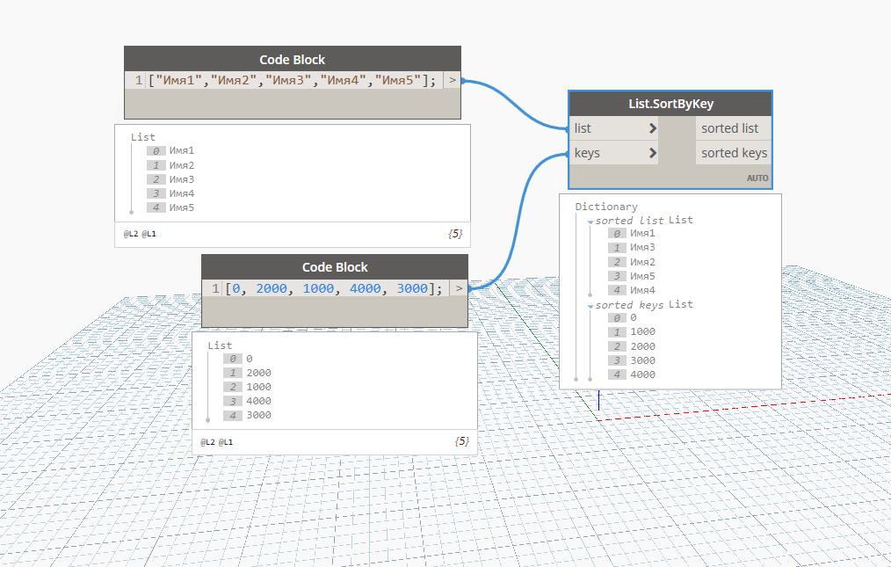Image resolution: width=891 pixels, height=567 pixels.
Task: Select Имя3 in sorted list output
Action: pyautogui.click(x=642, y=247)
